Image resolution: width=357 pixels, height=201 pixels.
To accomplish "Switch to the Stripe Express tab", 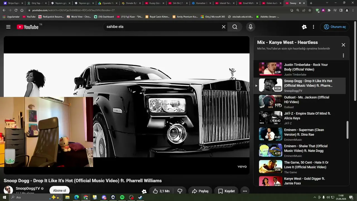I will pyautogui.click(x=13, y=3).
